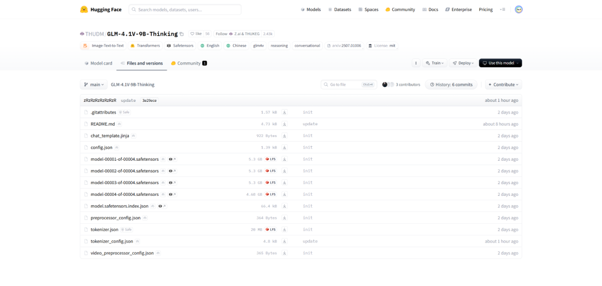Download model-00004-of-00004.safetensors
602x286 pixels.
point(284,194)
